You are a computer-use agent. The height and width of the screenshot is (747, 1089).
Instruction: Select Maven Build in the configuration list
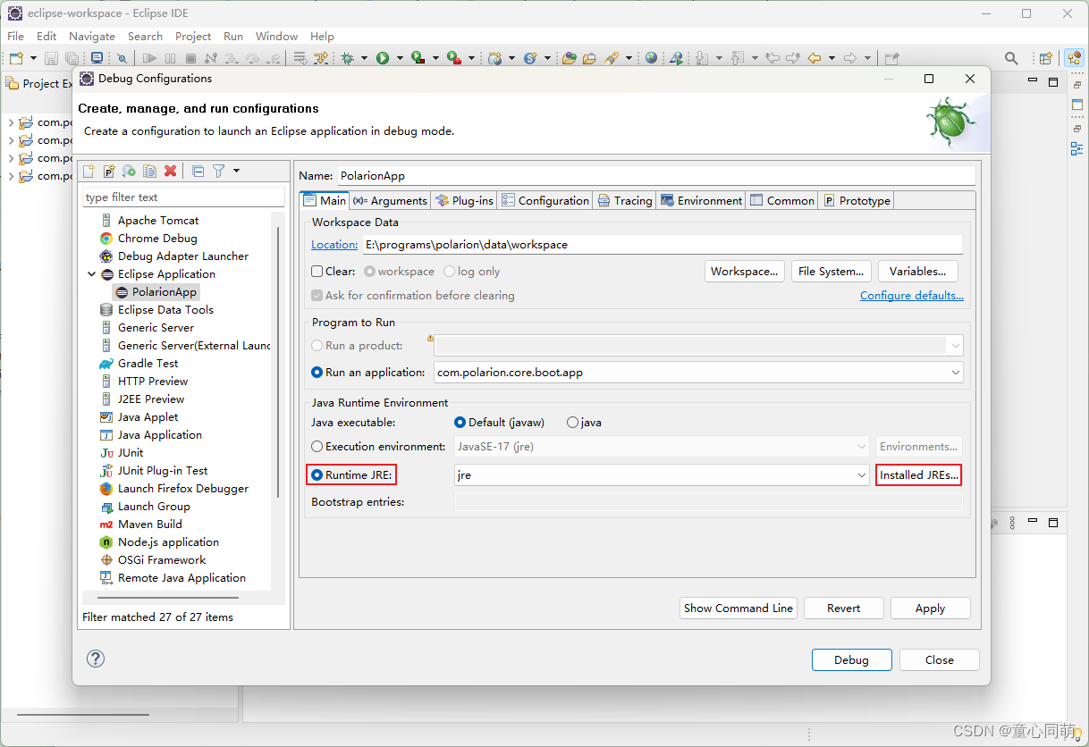point(149,524)
